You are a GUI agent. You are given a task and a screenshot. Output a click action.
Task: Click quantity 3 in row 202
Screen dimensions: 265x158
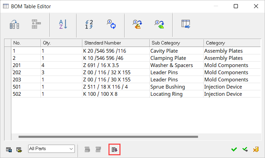coord(61,73)
